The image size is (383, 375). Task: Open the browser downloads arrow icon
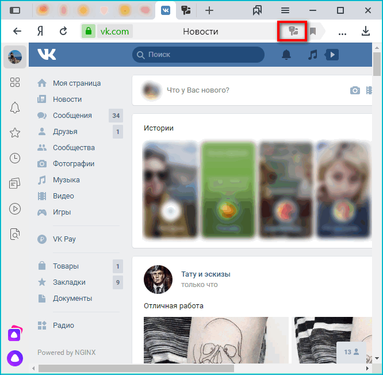pos(366,32)
